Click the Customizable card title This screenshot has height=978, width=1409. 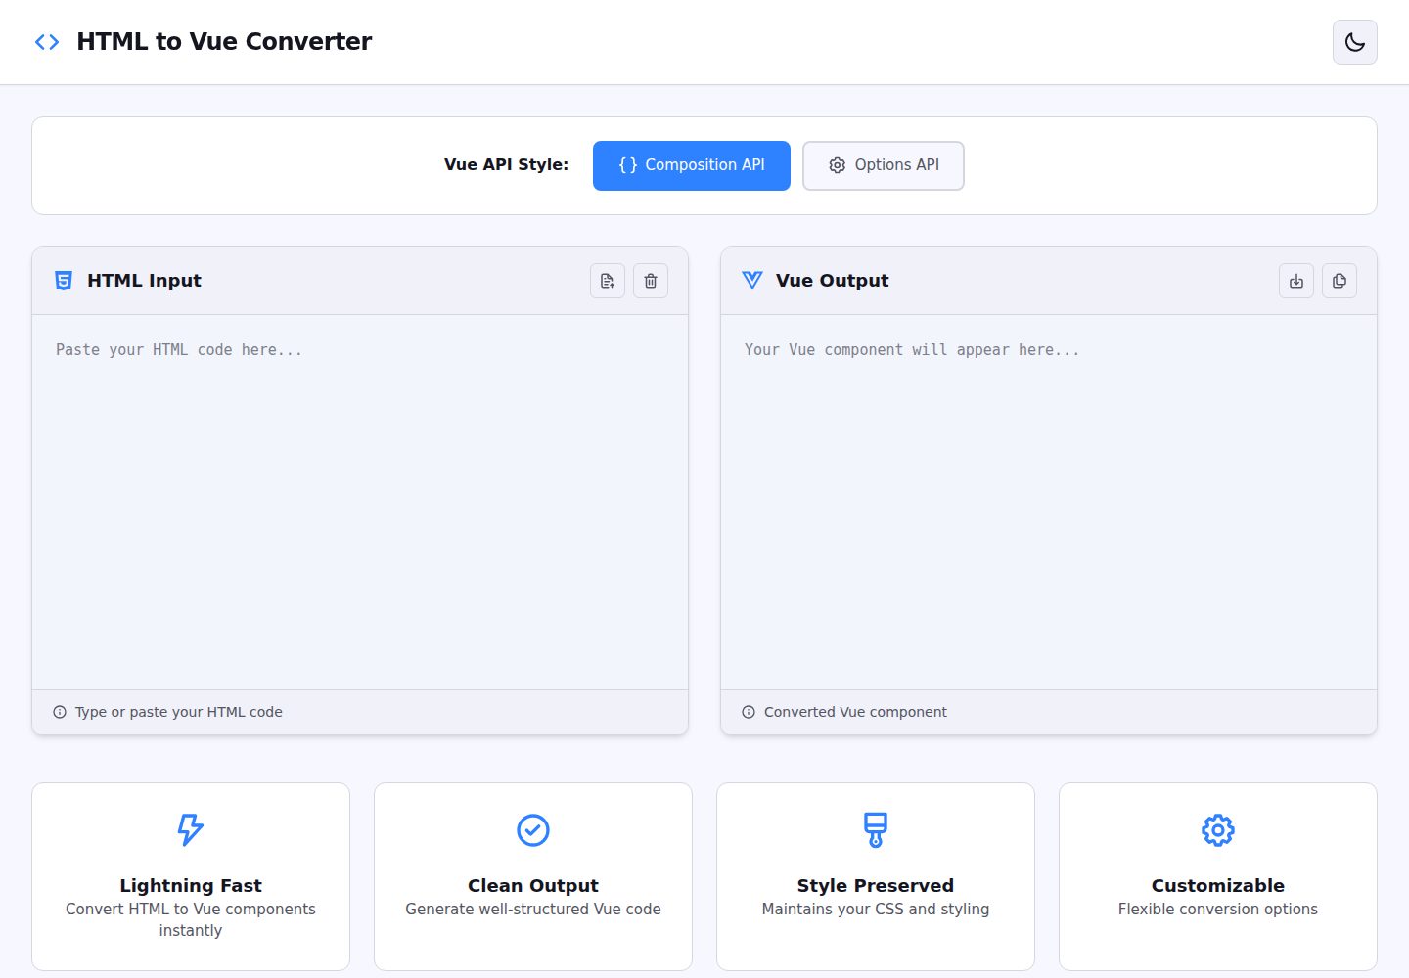[x=1218, y=885]
